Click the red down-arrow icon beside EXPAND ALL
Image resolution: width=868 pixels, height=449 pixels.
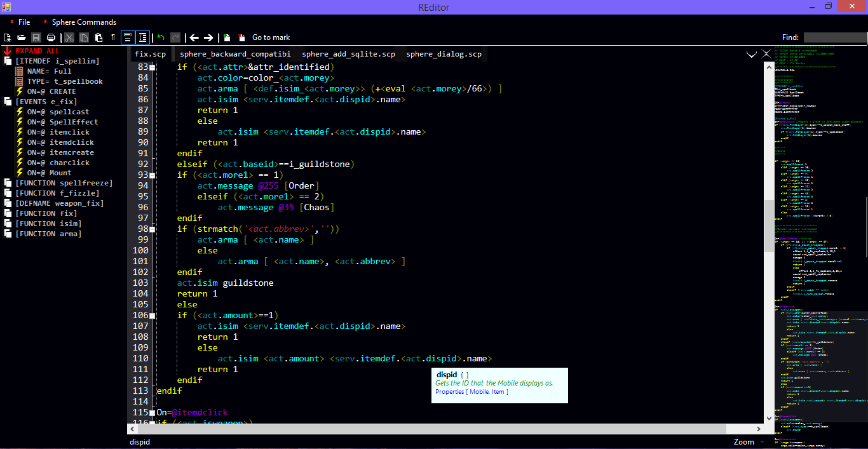coord(8,51)
